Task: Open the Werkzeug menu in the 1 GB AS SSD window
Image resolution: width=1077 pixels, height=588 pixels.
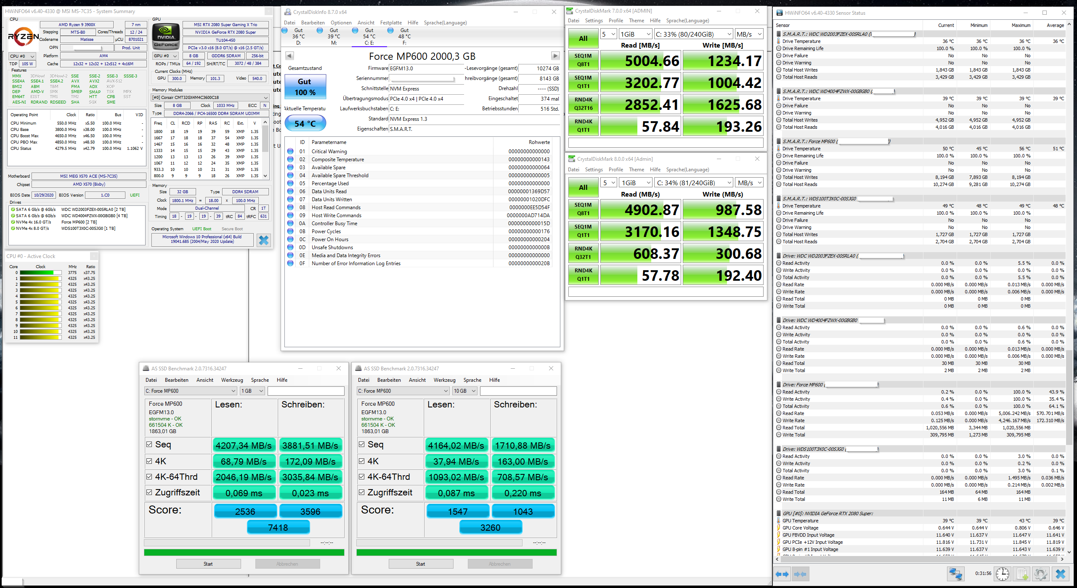Action: [x=232, y=380]
